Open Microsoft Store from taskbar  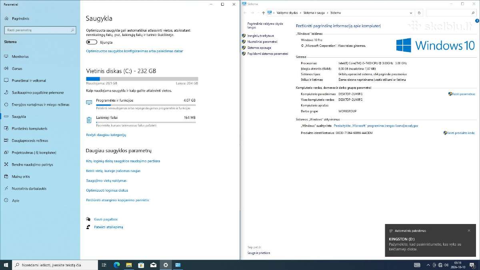point(141,265)
